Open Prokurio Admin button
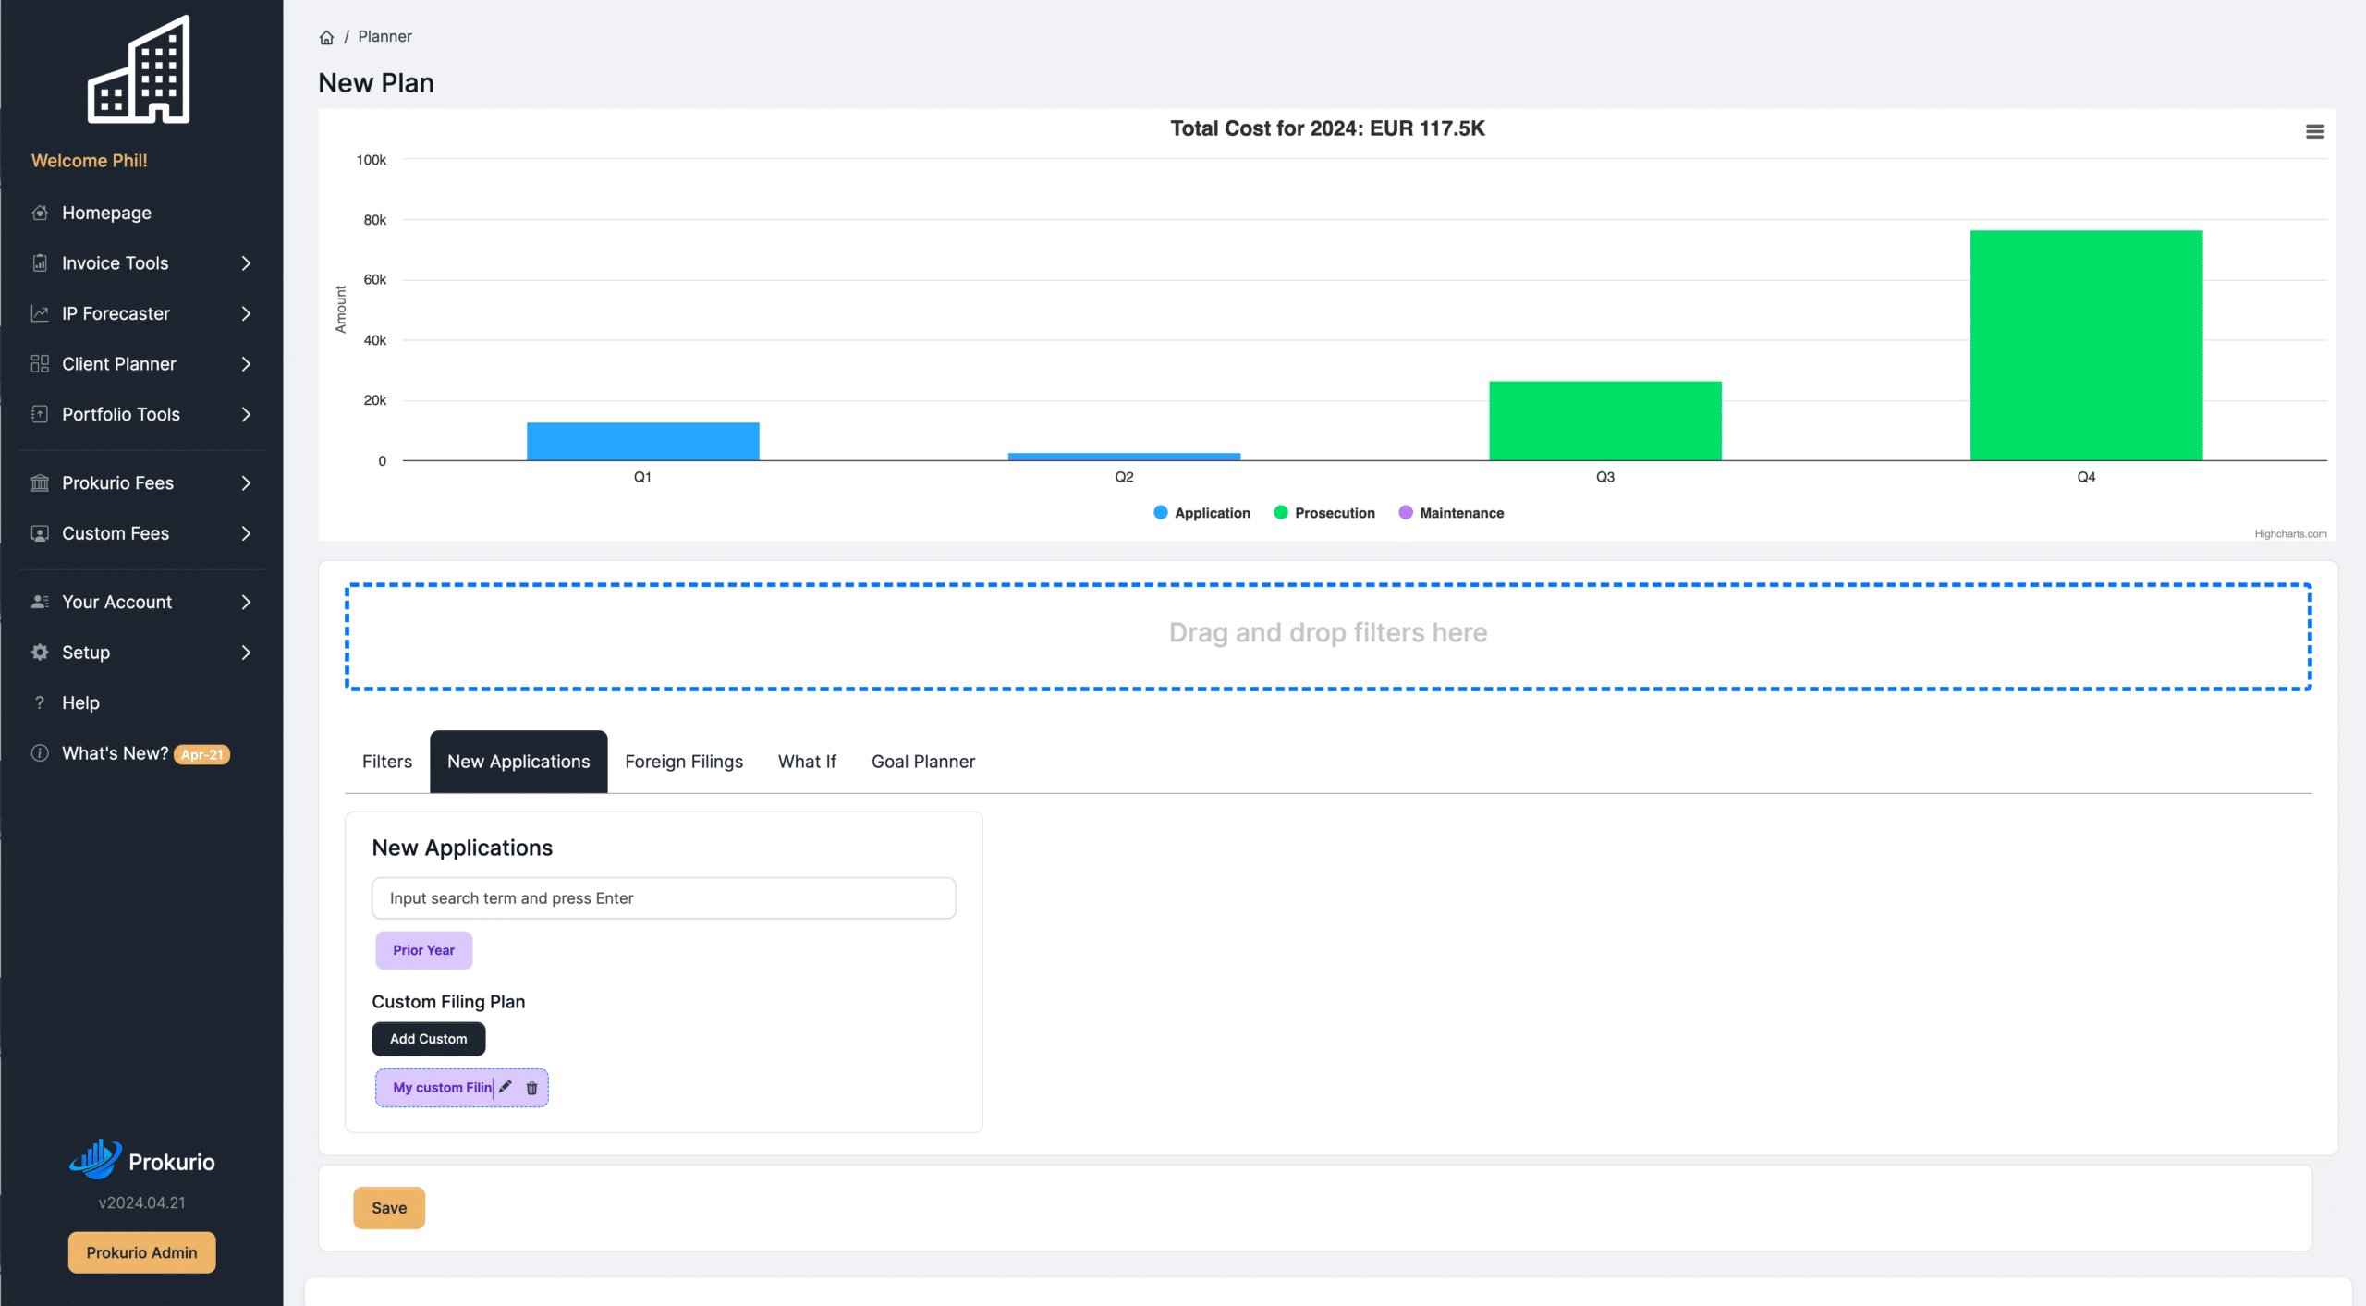The width and height of the screenshot is (2366, 1306). [x=142, y=1252]
